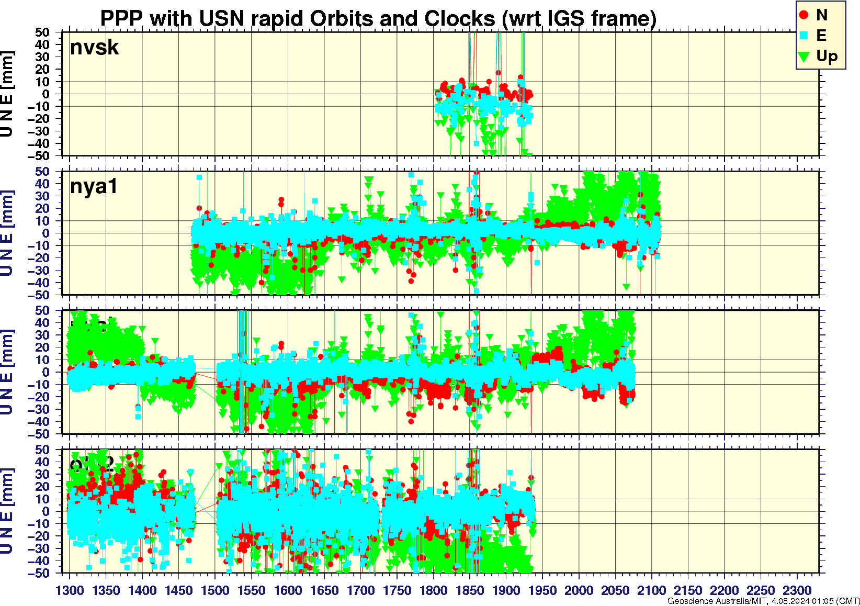Click the -40 y-tick of the nya1 panel
The width and height of the screenshot is (860, 606).
click(x=39, y=283)
